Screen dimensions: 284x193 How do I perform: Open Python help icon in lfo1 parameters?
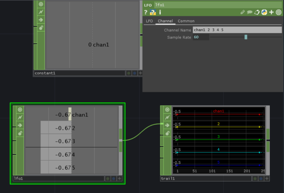[153, 12]
